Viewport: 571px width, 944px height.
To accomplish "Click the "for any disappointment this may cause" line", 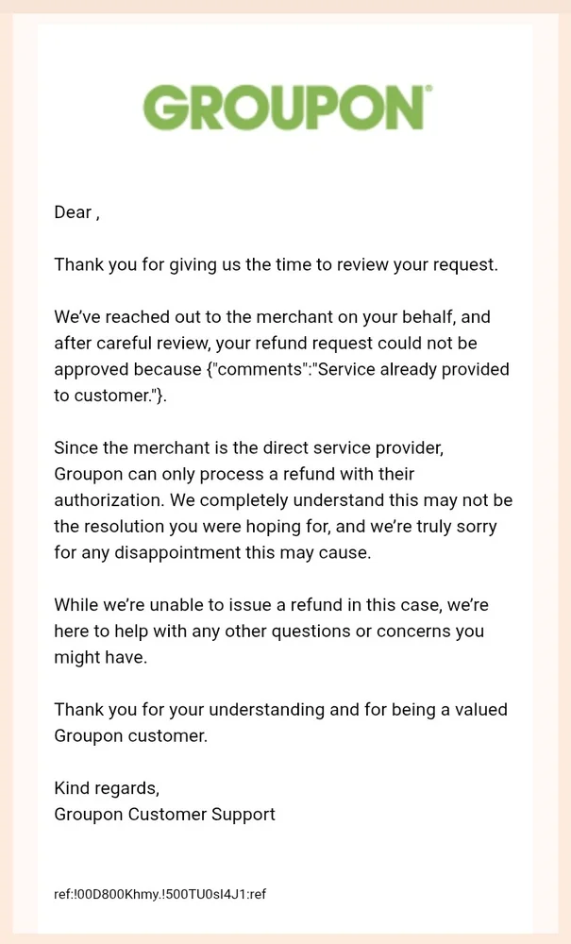I will tap(212, 552).
